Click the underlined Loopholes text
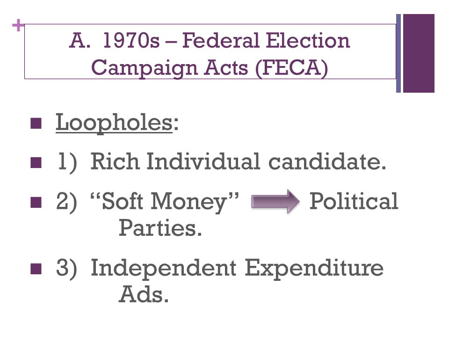This screenshot has width=449, height=337. pos(114,123)
